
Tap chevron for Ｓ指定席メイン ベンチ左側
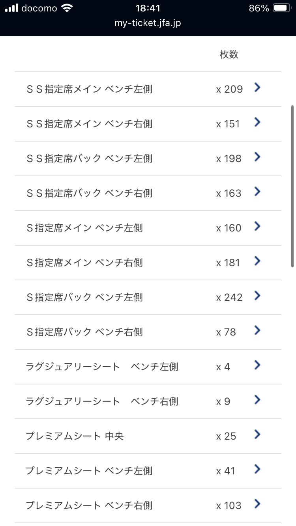coord(257,227)
